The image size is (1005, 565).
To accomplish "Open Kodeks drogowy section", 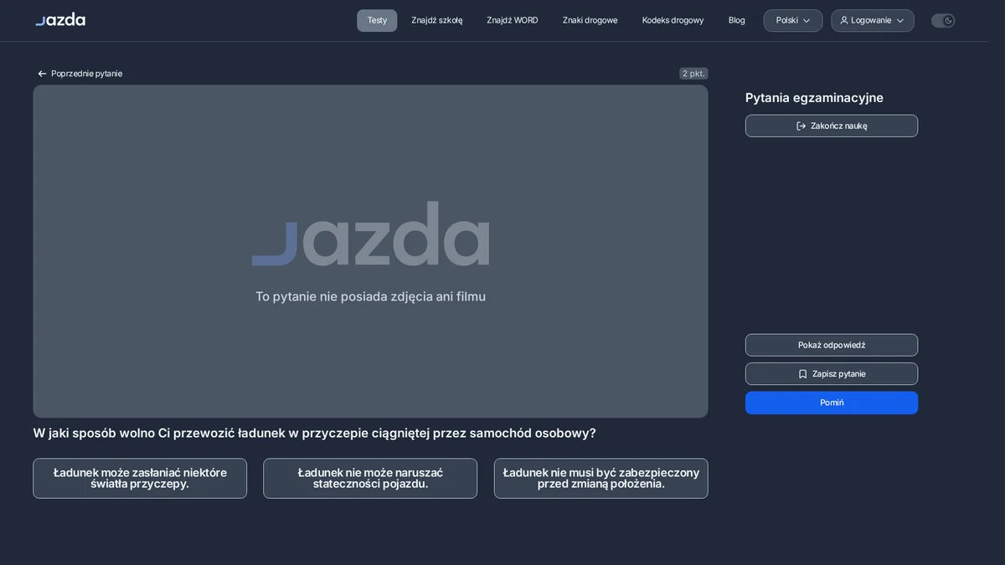I will pos(673,20).
